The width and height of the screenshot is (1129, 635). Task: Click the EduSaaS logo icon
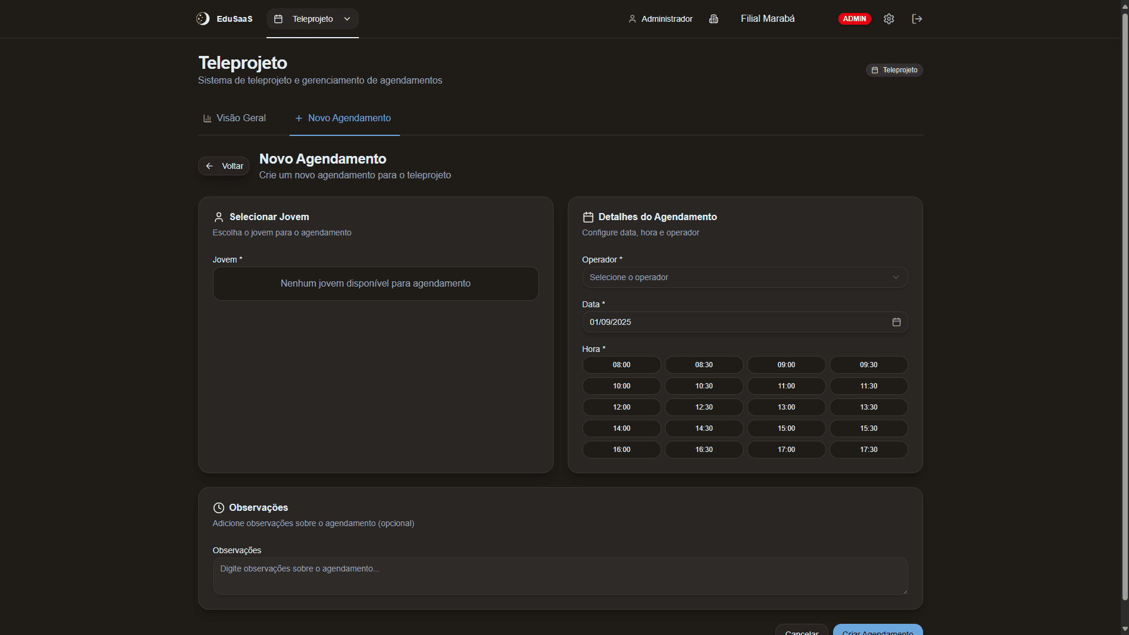click(203, 19)
